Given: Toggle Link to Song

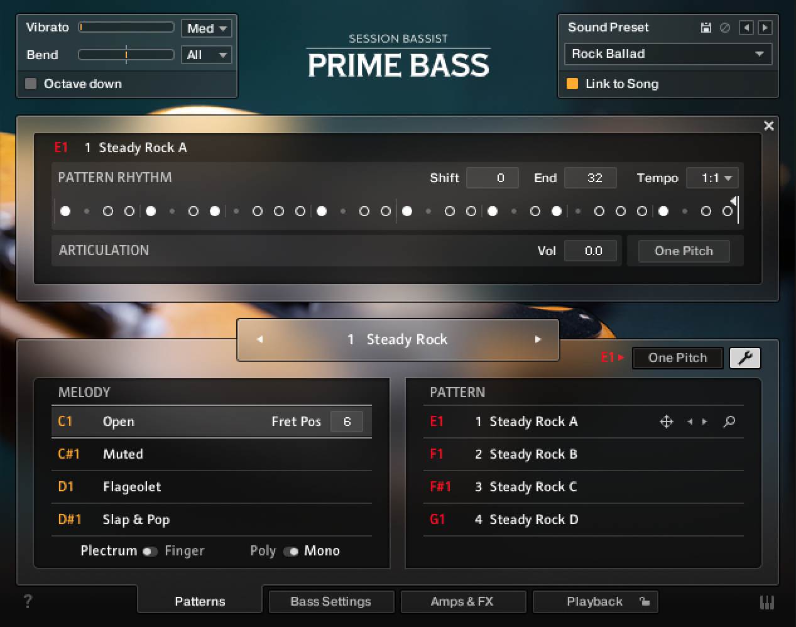Looking at the screenshot, I should click(573, 84).
